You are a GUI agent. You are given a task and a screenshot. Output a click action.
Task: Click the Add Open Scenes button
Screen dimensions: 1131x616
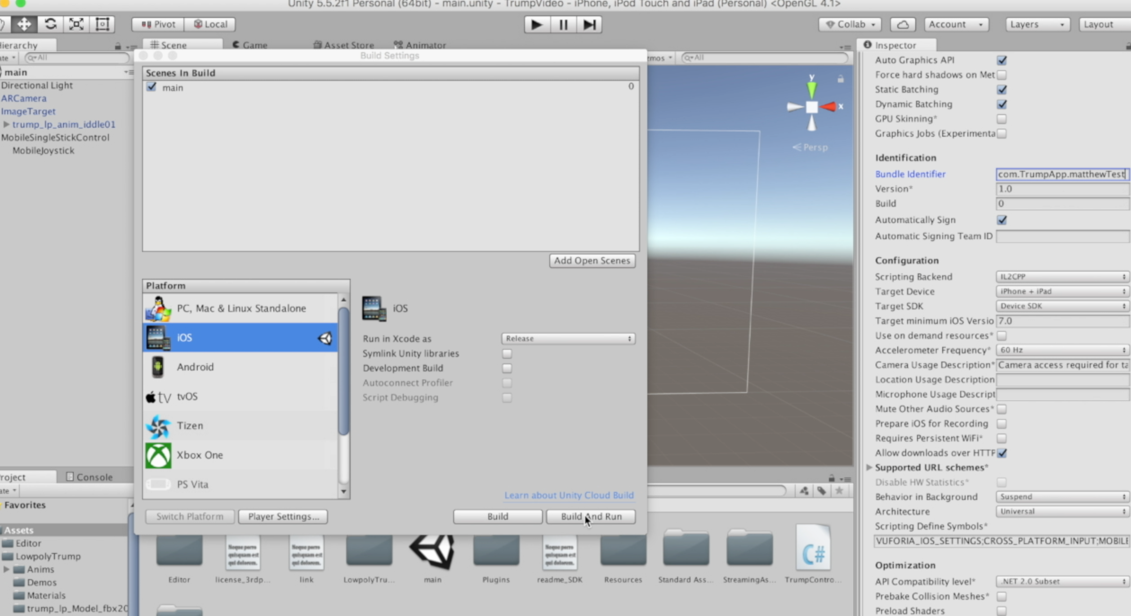(591, 260)
